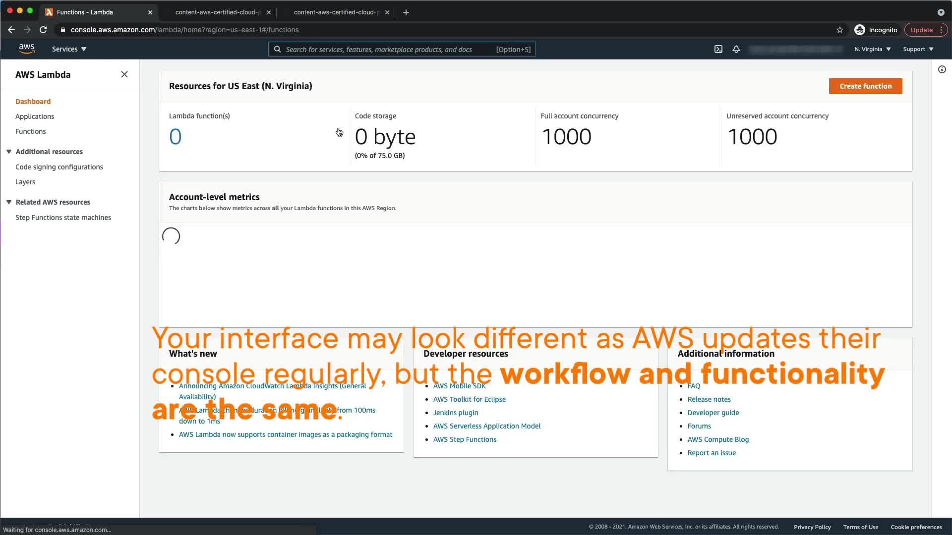
Task: Click the notifications bell icon
Action: pyautogui.click(x=736, y=49)
